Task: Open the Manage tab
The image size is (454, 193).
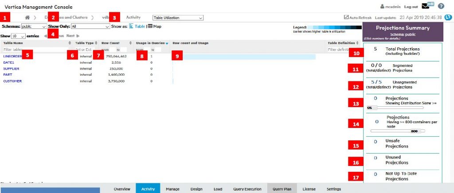Action: point(172,189)
